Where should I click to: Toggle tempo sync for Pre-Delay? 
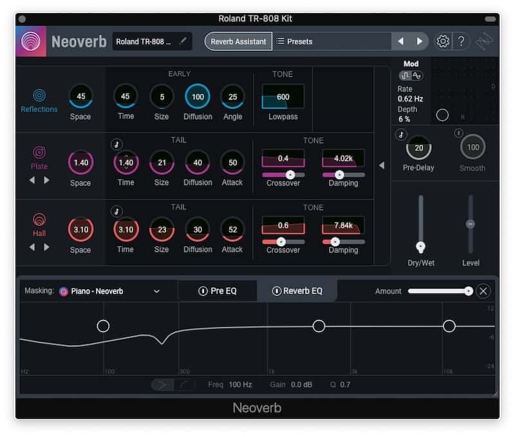401,135
